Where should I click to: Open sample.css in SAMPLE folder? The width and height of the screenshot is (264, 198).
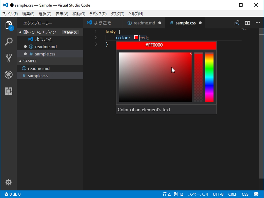(x=50, y=76)
